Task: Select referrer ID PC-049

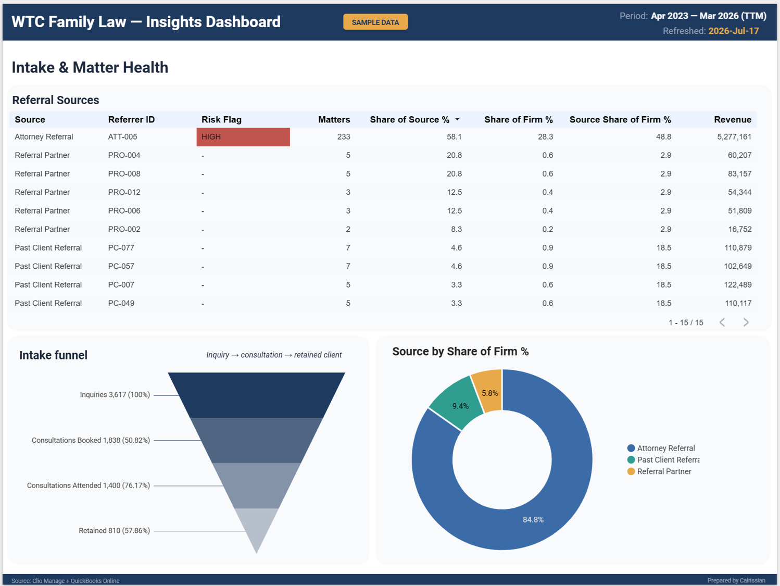Action: (x=121, y=303)
